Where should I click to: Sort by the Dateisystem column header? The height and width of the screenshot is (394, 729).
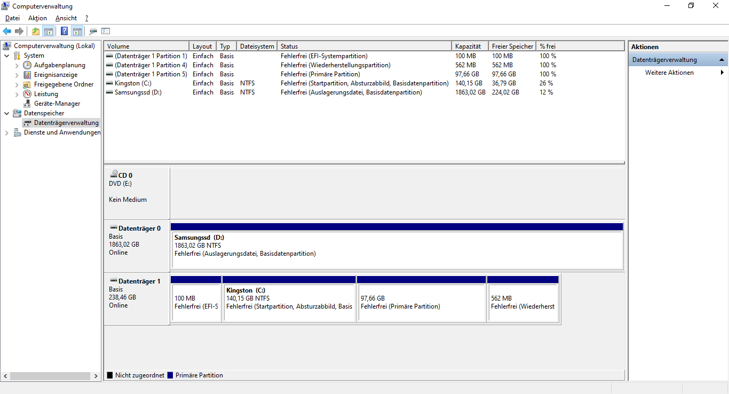(x=257, y=46)
